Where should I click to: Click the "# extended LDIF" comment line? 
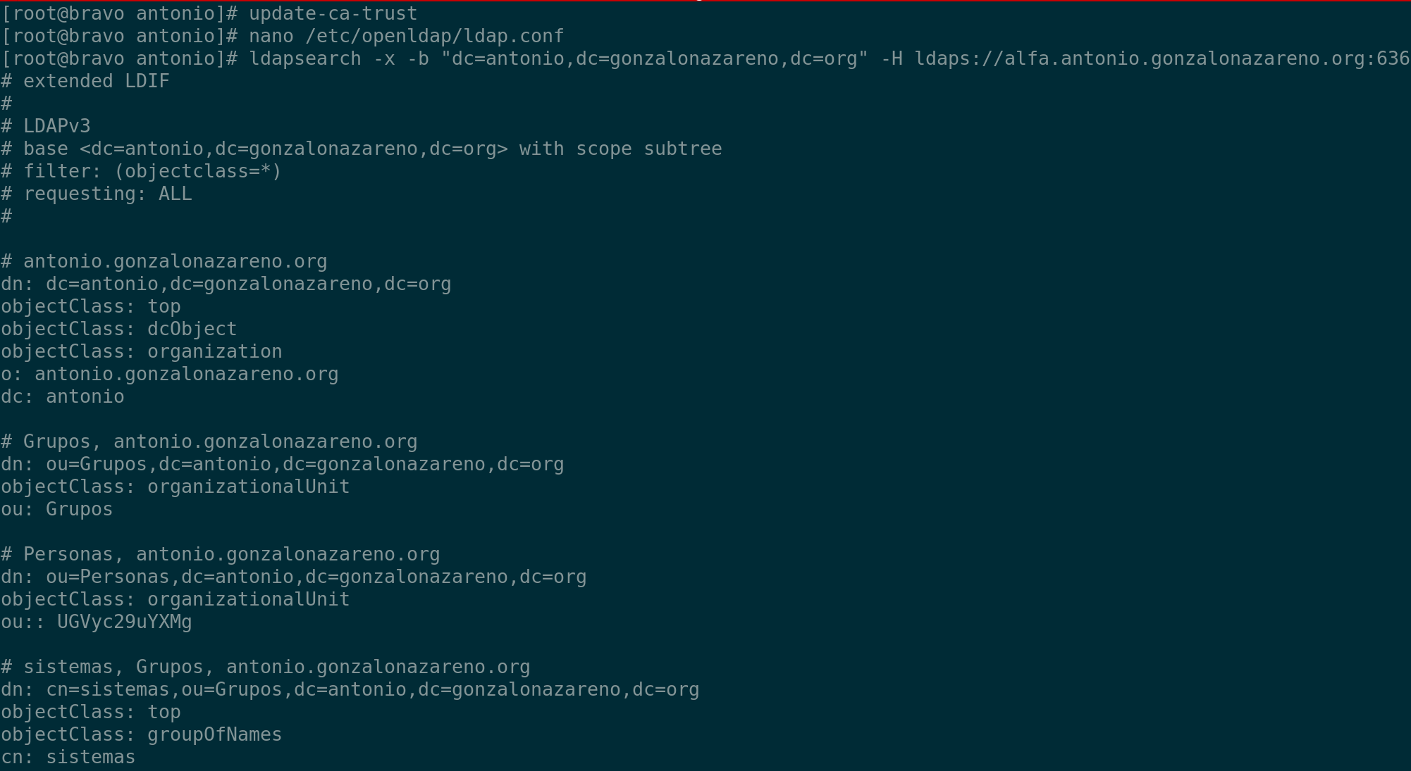pos(85,81)
